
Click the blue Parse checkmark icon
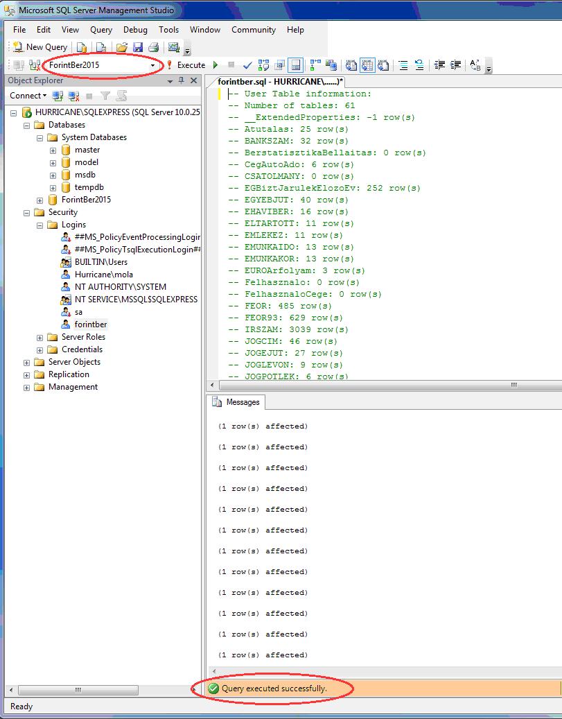247,65
